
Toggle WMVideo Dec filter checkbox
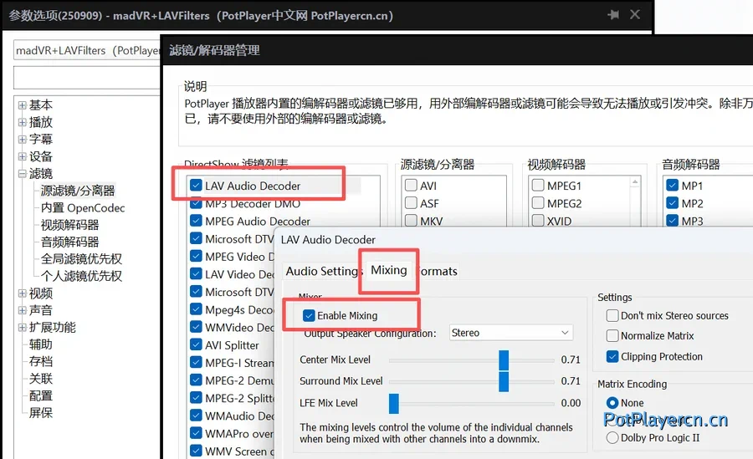click(x=196, y=327)
